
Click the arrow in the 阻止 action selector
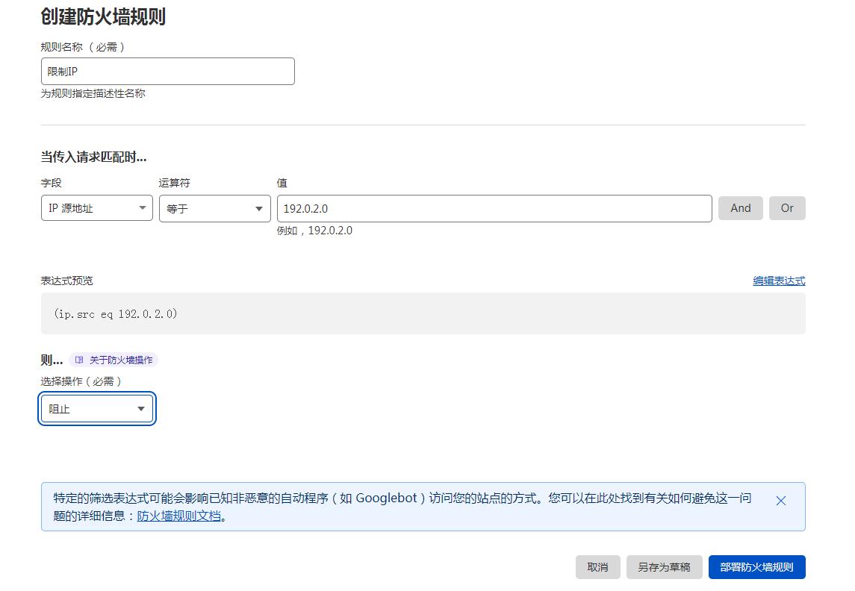pos(141,409)
